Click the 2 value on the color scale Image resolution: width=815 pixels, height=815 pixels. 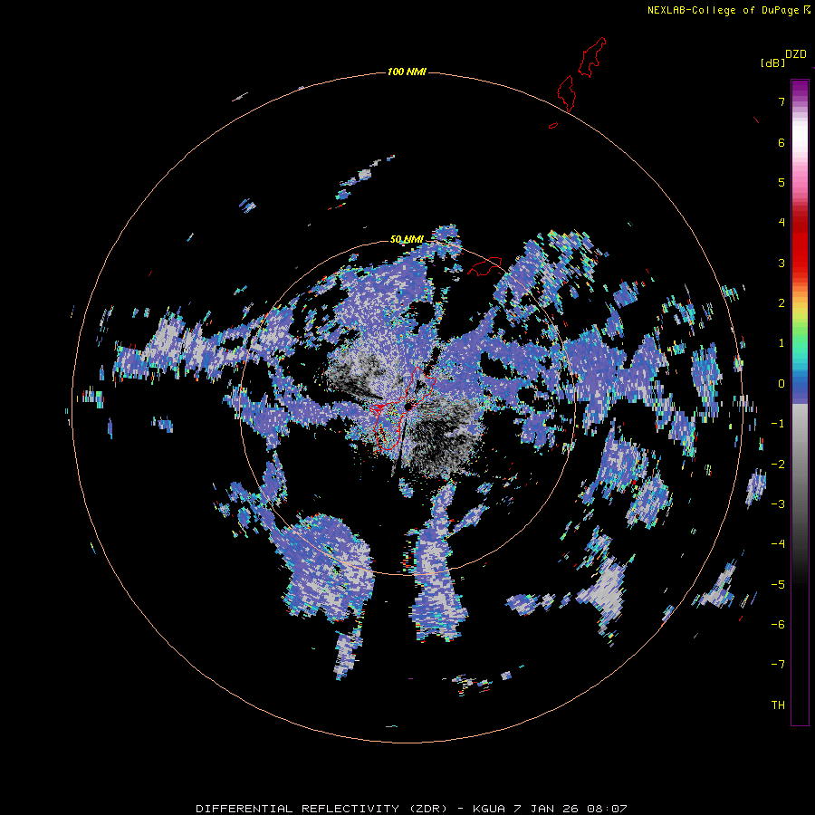(781, 303)
